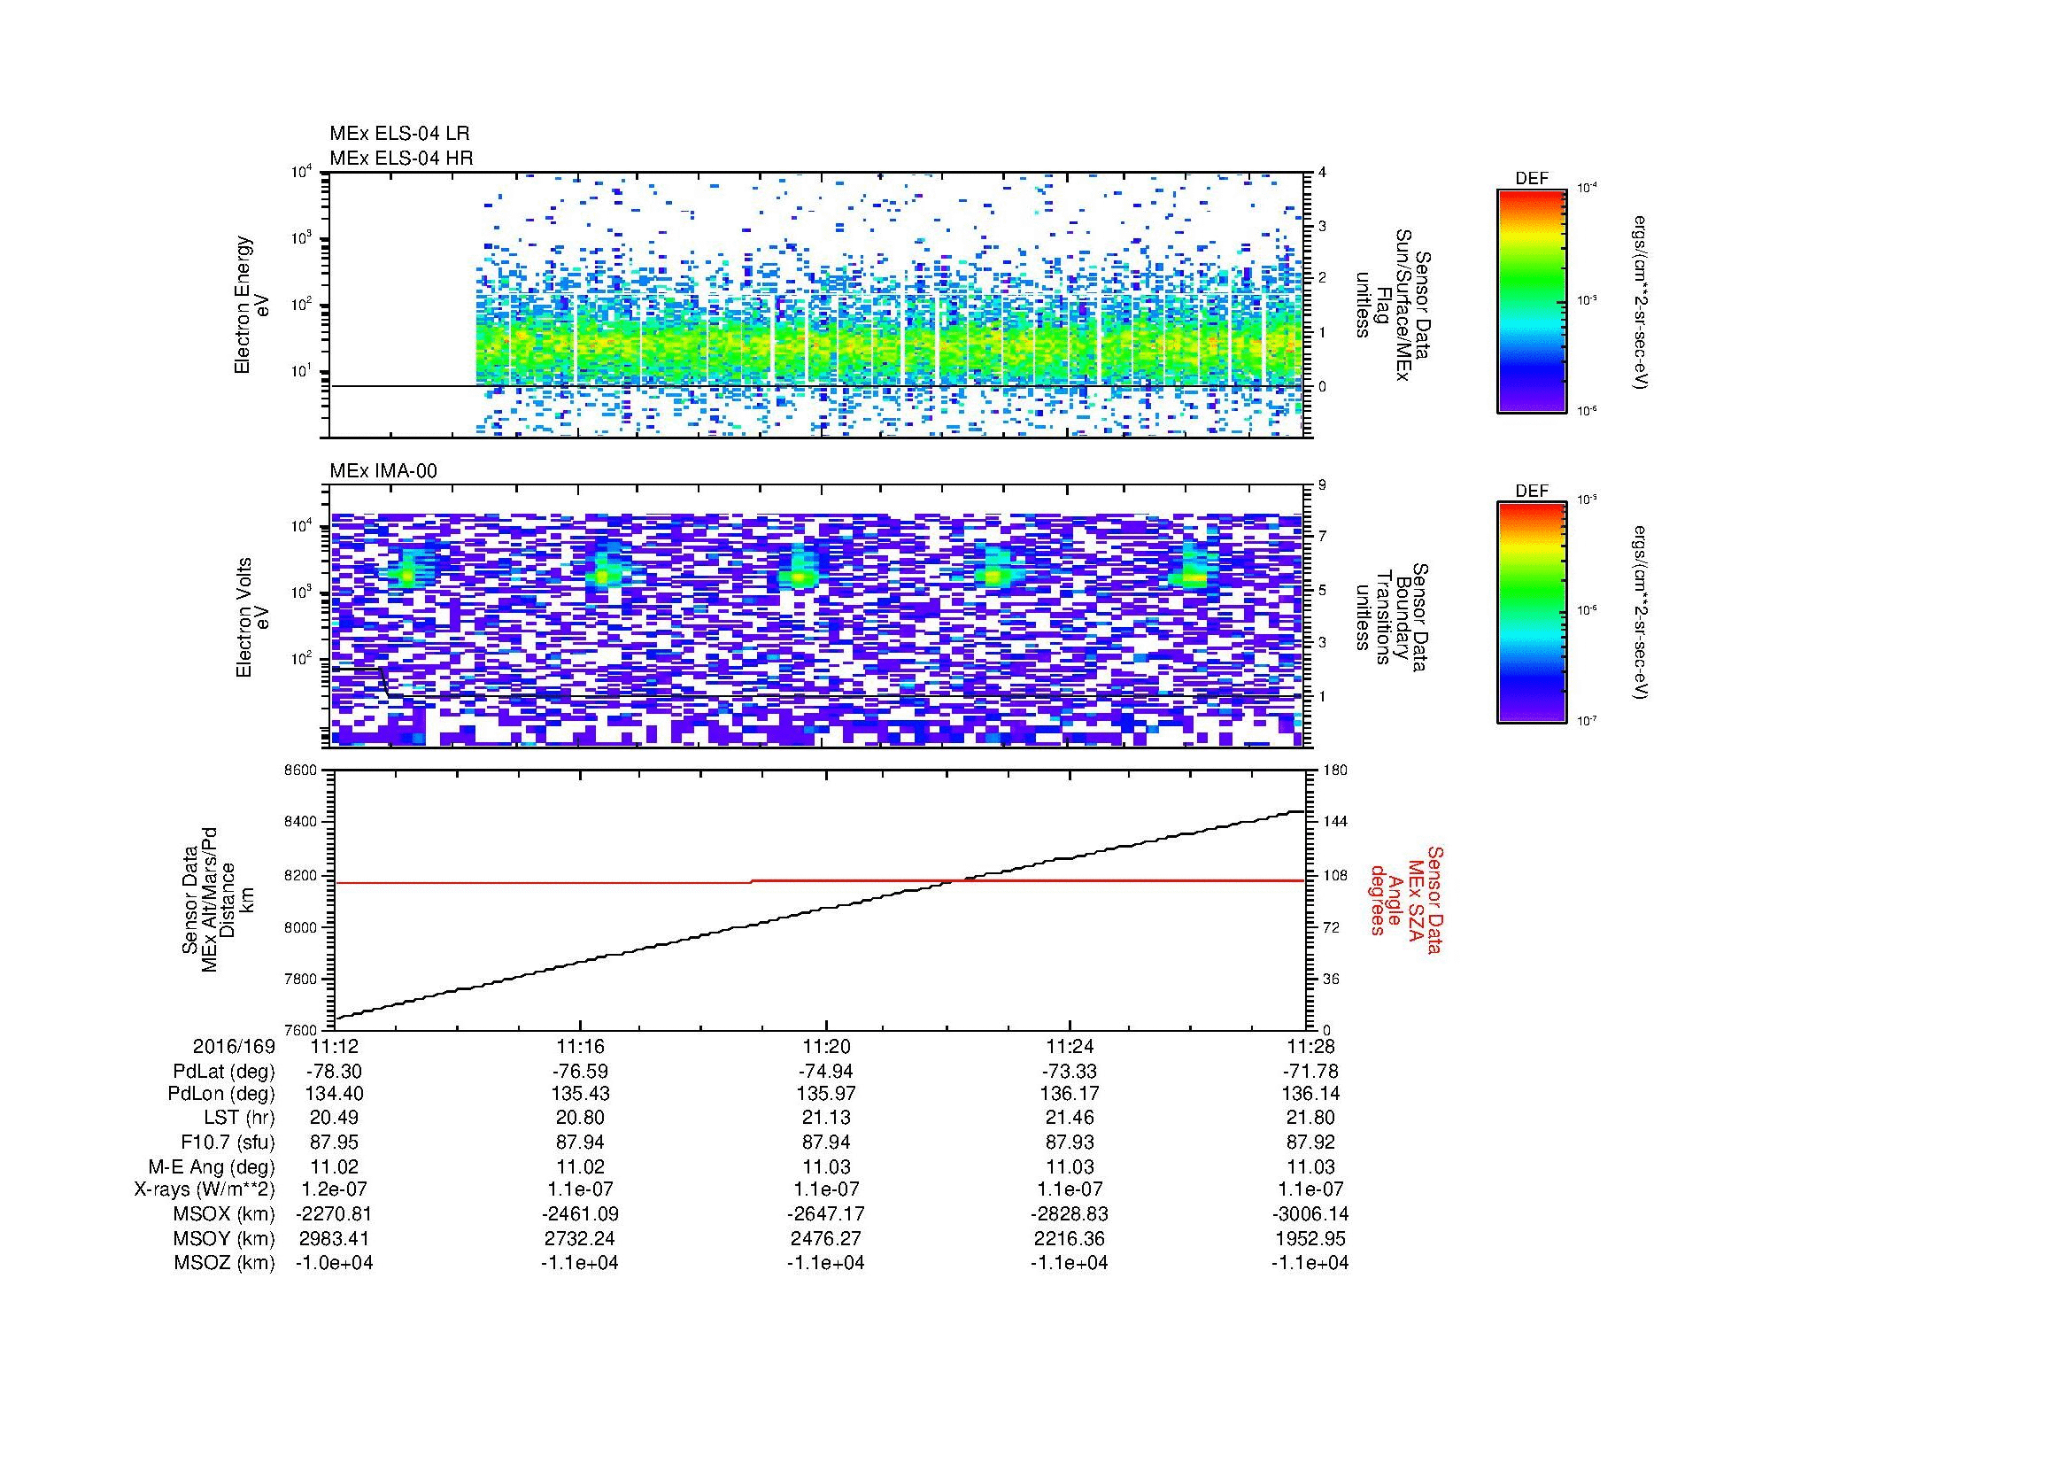Click the red 'MEx SZA Angle degrees' axis label

click(x=1405, y=900)
